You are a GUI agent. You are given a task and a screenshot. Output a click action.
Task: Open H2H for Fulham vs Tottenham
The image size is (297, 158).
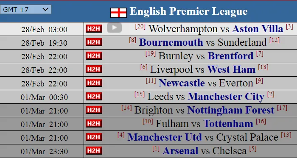[94, 123]
